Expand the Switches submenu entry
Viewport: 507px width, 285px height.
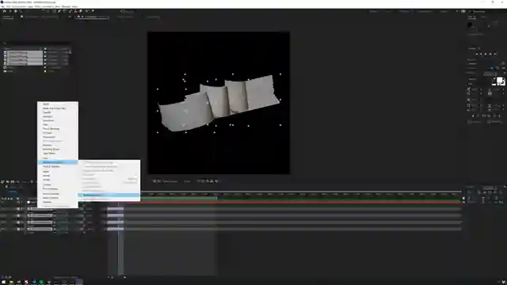tap(58, 116)
